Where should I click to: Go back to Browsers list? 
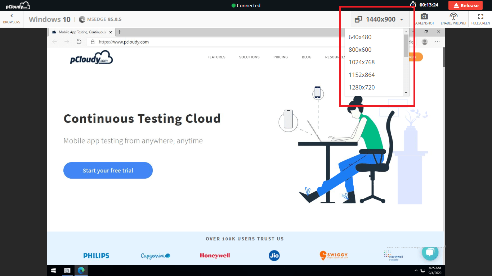pos(12,19)
